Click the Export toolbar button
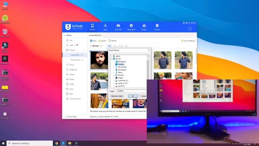The height and width of the screenshot is (146, 259). coord(102,41)
